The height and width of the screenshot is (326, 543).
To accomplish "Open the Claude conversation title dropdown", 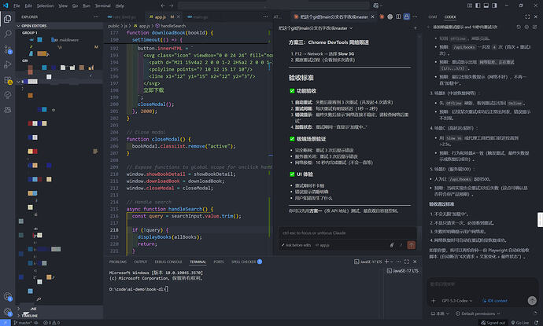I will (316, 28).
